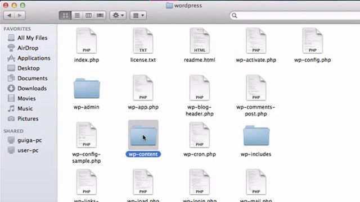Open the Arrange items dropdown
Screen dimensions: 360x202
click(x=138, y=15)
